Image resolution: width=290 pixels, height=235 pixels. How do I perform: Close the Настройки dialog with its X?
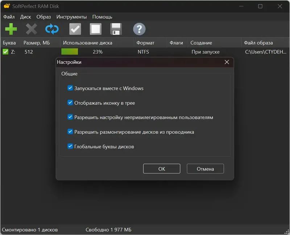(227, 62)
